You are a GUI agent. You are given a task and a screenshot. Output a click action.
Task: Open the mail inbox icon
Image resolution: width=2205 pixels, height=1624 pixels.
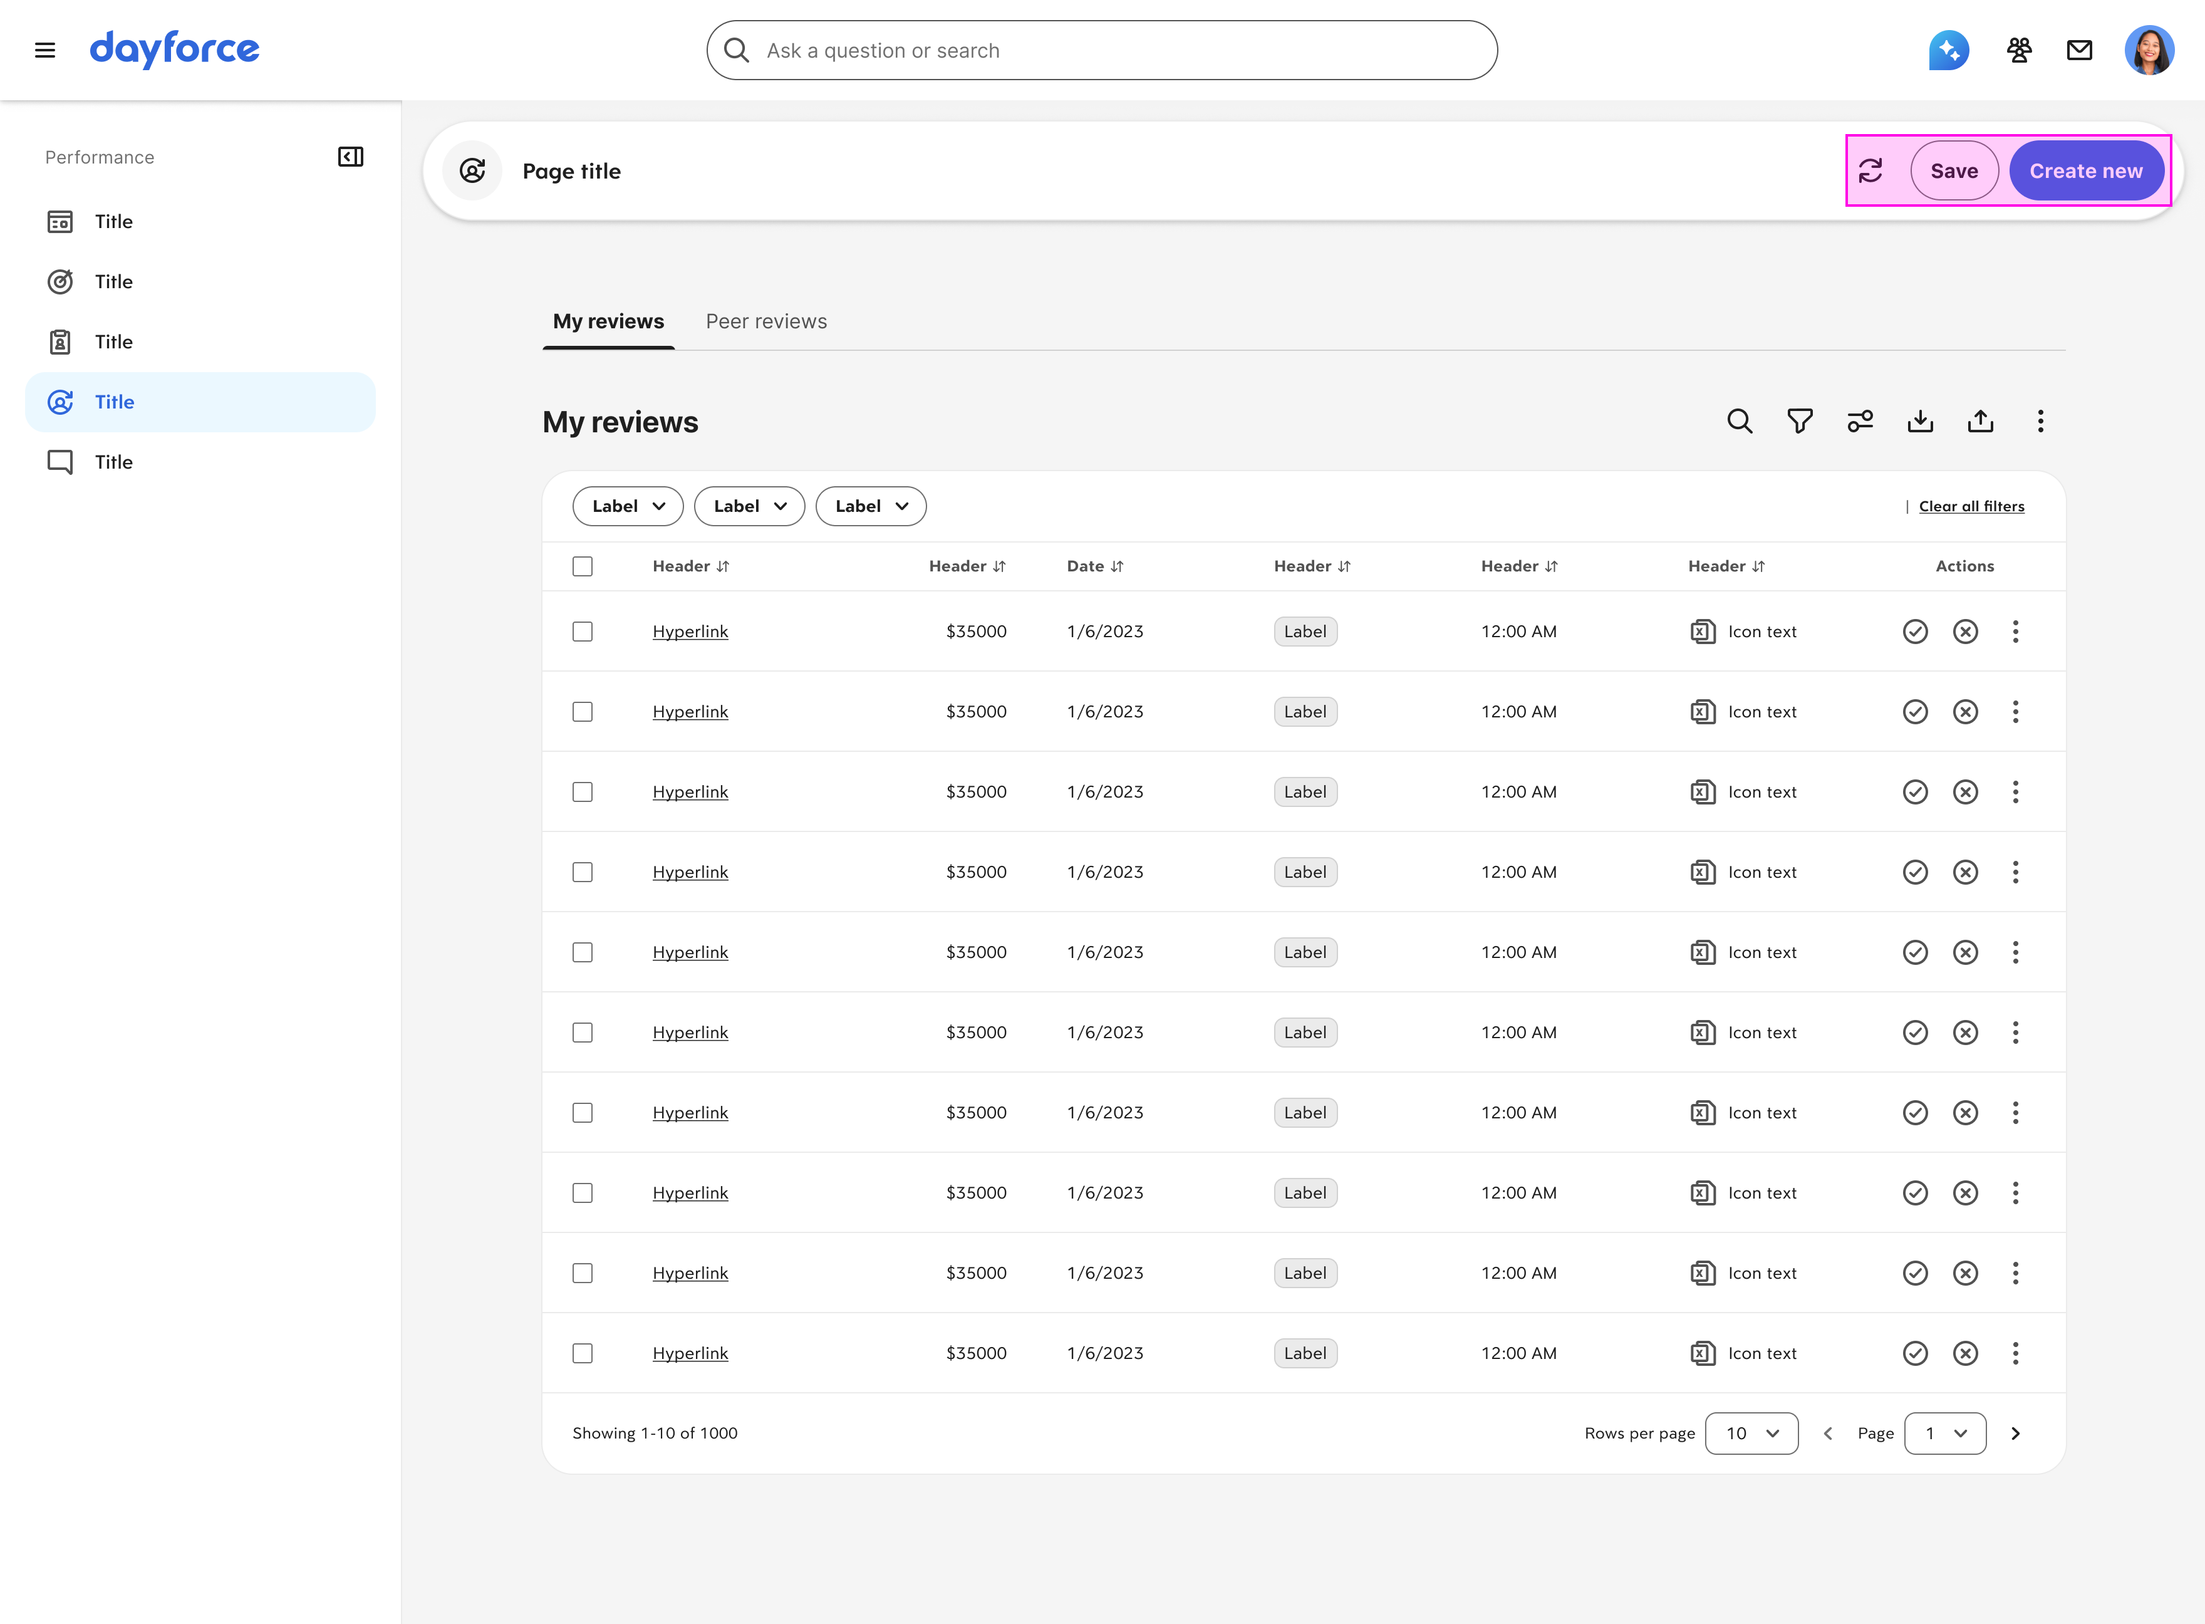click(x=2079, y=50)
